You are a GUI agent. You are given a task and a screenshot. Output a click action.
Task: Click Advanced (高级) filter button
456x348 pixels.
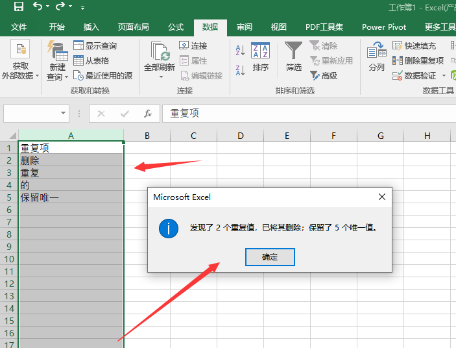[323, 75]
